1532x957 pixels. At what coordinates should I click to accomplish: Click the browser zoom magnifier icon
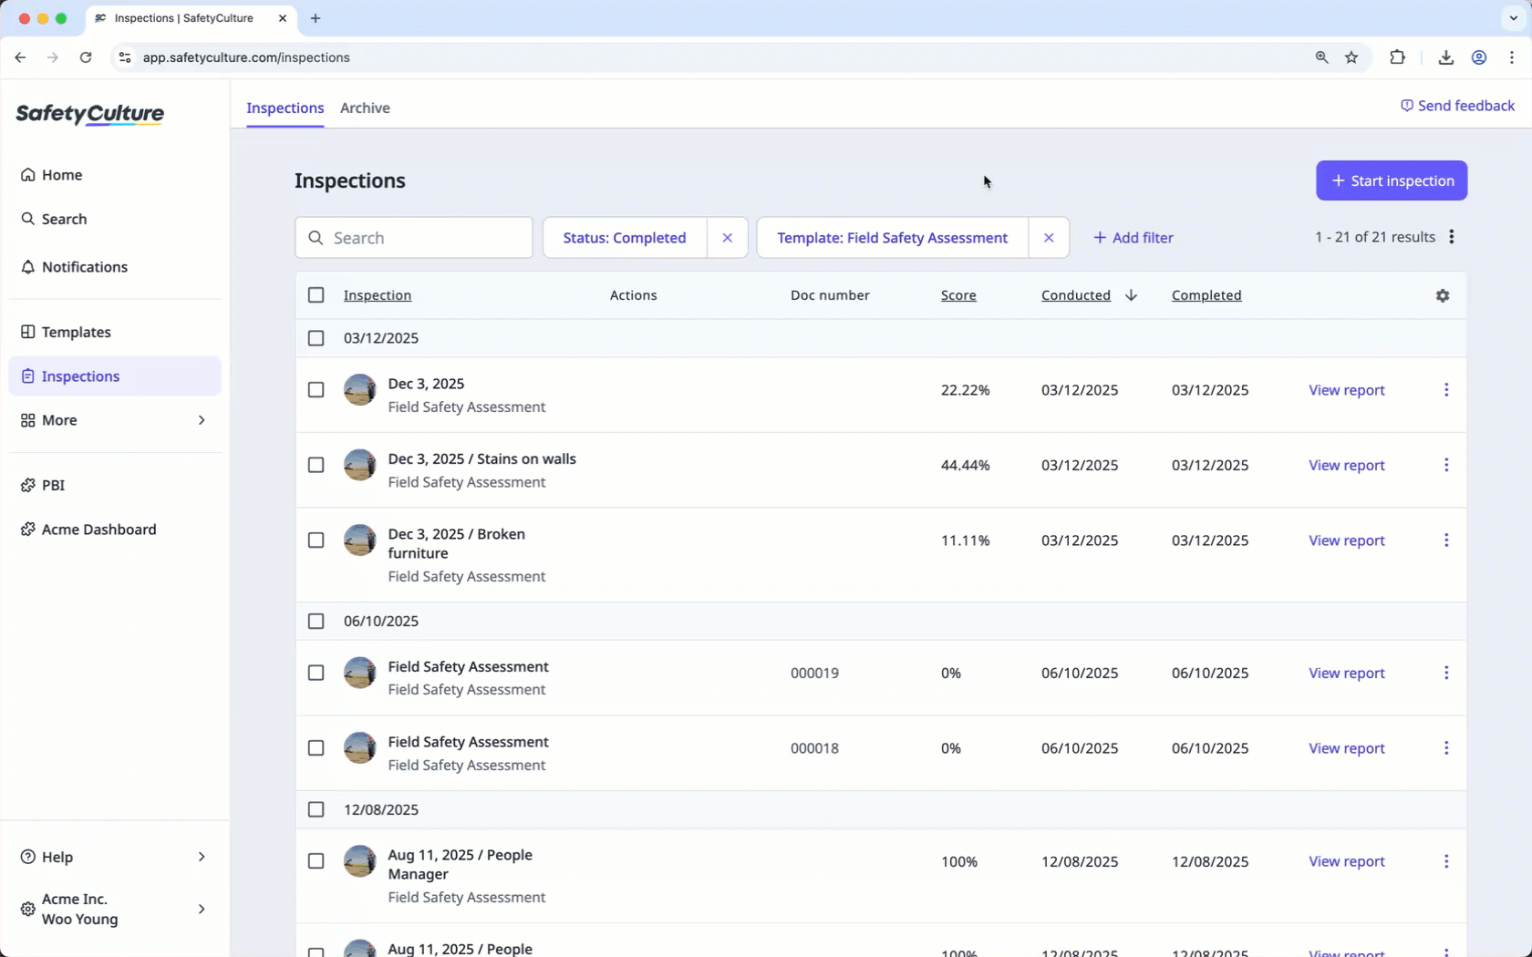(x=1321, y=57)
